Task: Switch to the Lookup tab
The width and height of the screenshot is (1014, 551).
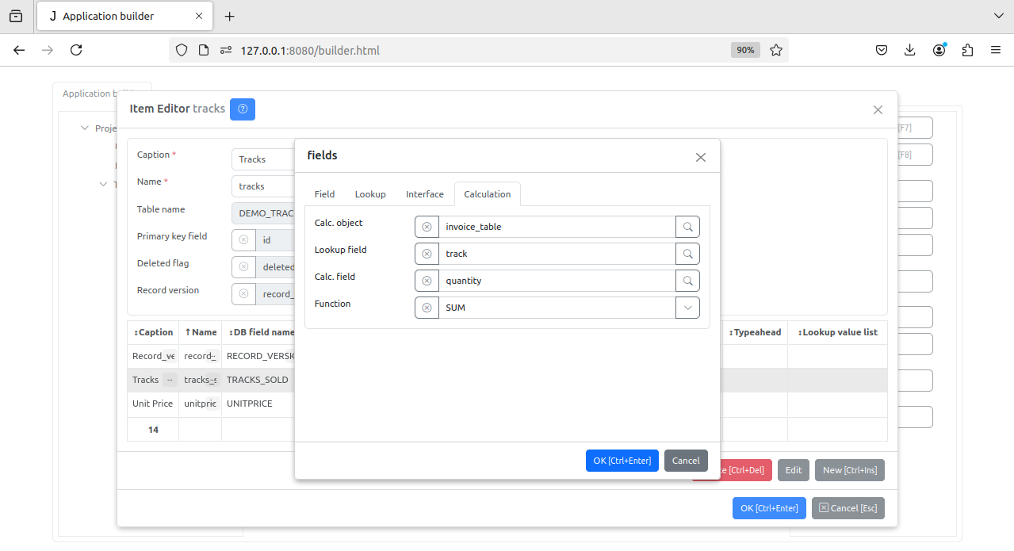Action: (x=370, y=194)
